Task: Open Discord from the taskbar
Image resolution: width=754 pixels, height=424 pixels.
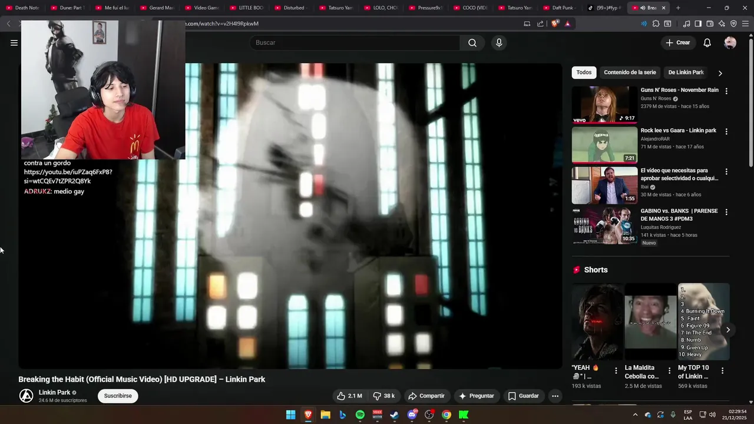Action: (412, 415)
